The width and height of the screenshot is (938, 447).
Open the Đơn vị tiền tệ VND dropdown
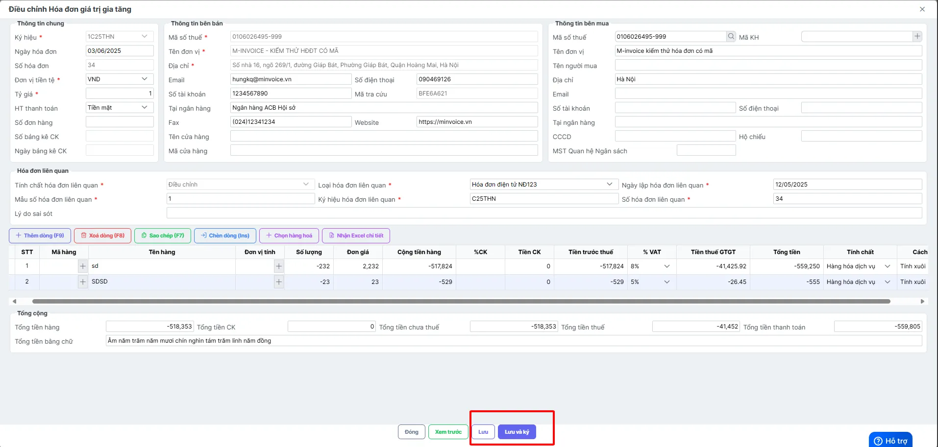pos(120,79)
